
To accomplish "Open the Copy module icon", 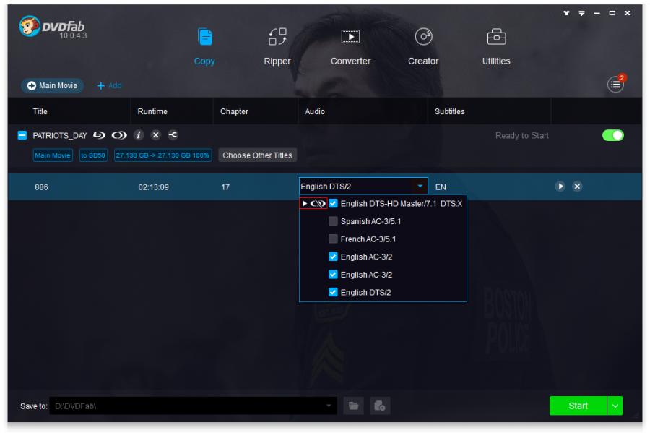I will point(205,38).
